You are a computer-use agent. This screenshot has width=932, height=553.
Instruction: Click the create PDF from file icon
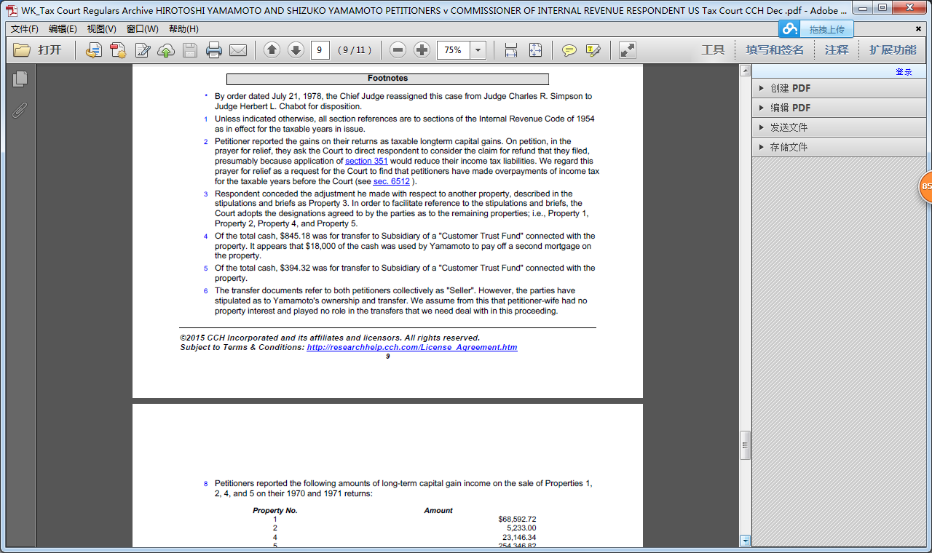(93, 50)
